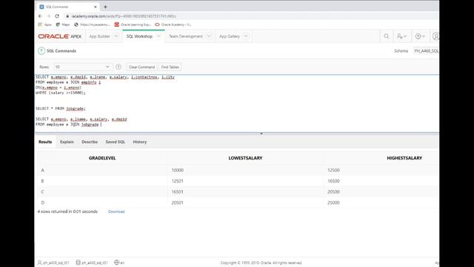Screen dimensions: 474x267
Task: Expand the App Gallery dropdown arrow
Action: pos(246,36)
